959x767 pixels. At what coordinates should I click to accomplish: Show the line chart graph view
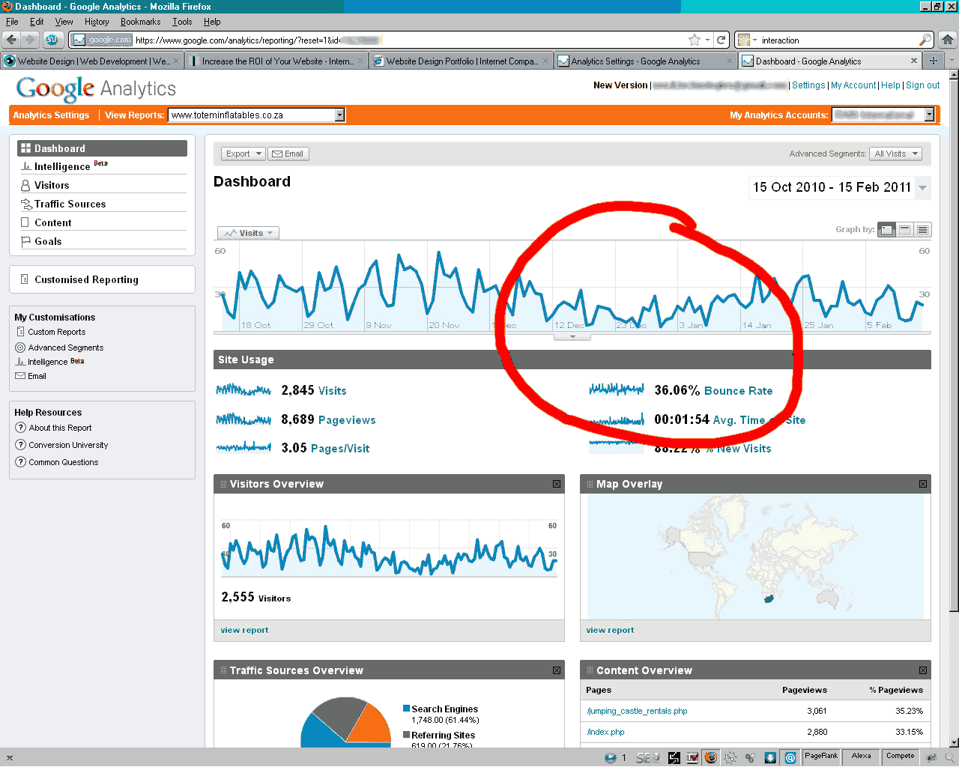coord(887,230)
